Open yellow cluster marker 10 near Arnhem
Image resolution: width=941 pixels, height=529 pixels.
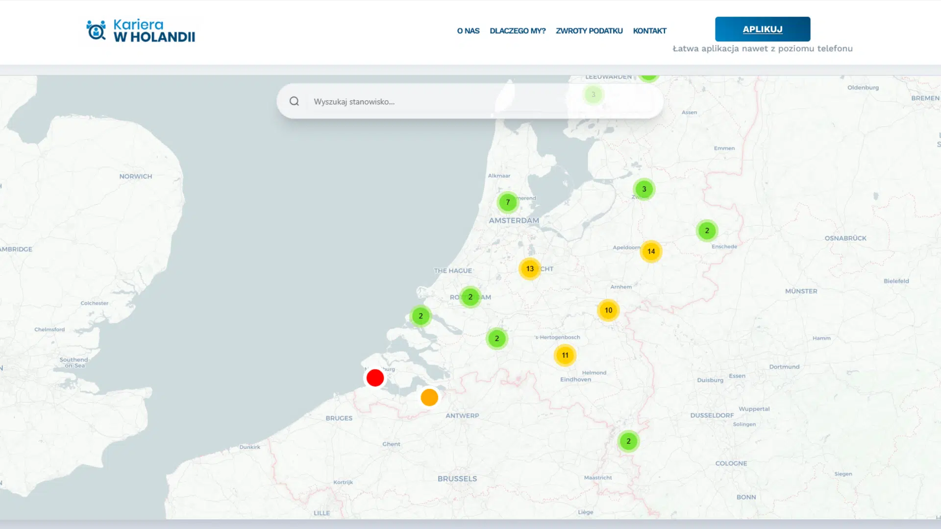tap(608, 310)
